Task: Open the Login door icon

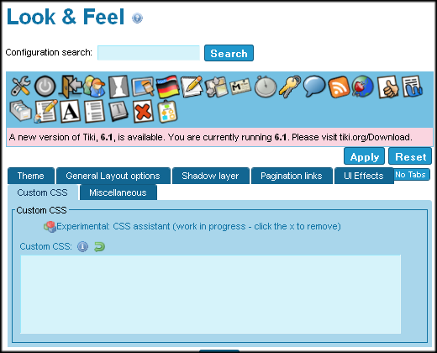Action: 70,87
